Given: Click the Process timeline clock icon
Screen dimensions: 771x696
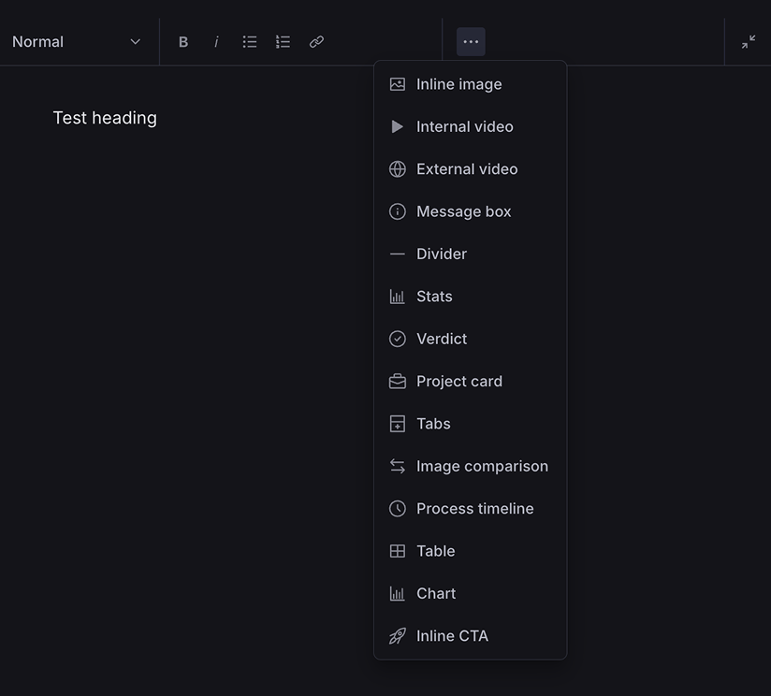Looking at the screenshot, I should [x=398, y=509].
